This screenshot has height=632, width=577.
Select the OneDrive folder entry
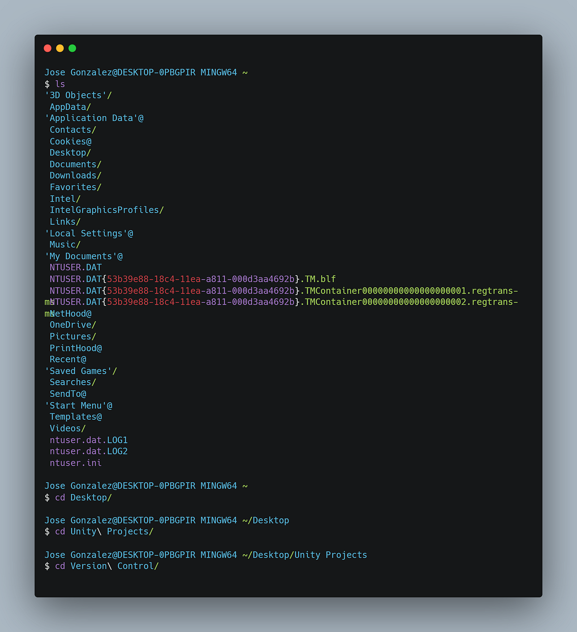pyautogui.click(x=71, y=325)
